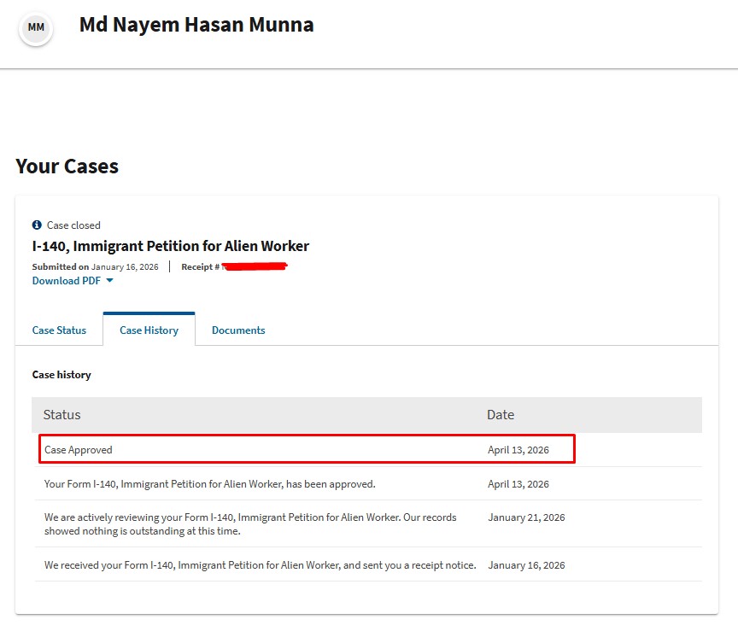Image resolution: width=738 pixels, height=637 pixels.
Task: Click the name Md Nayem Hasan Munna
Action: 196,26
